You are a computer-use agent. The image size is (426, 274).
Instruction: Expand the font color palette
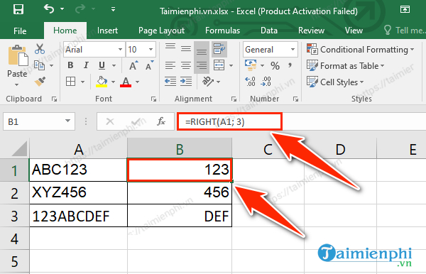(x=138, y=82)
